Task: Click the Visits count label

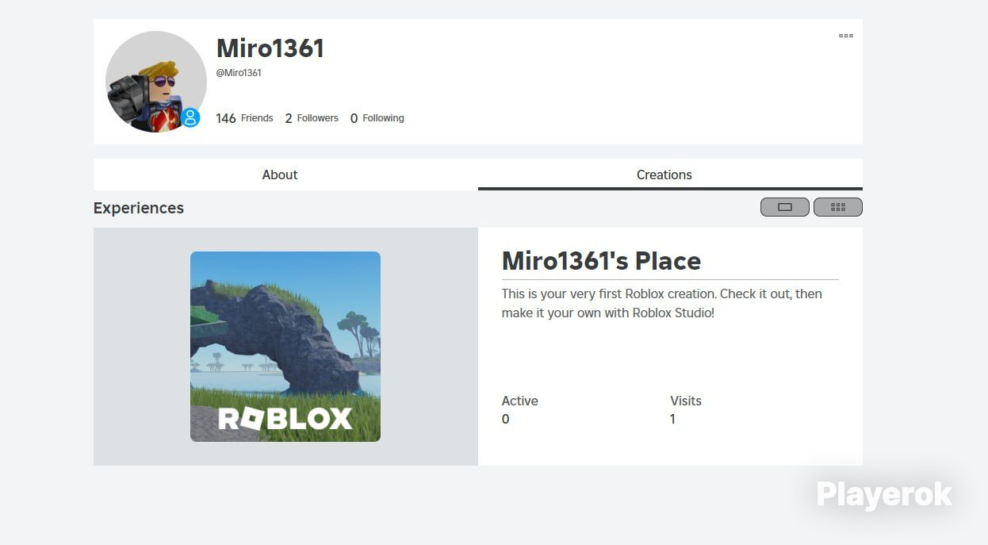Action: (686, 401)
